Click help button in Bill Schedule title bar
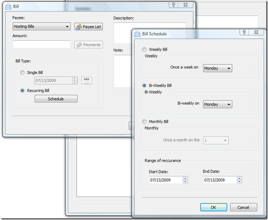 (244, 32)
